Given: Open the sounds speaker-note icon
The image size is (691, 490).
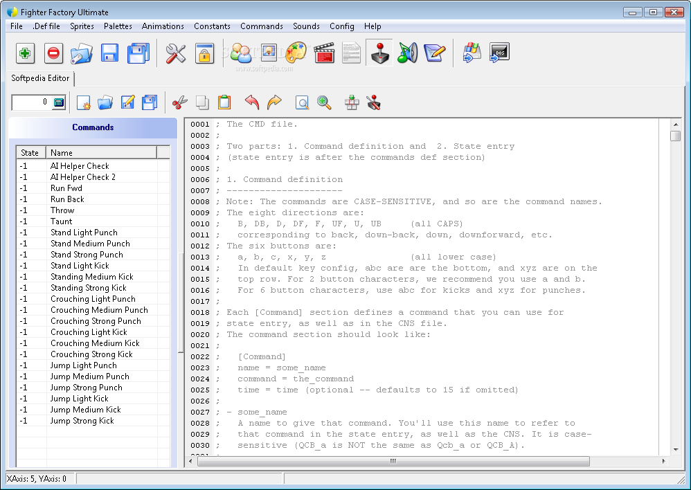Looking at the screenshot, I should 407,53.
